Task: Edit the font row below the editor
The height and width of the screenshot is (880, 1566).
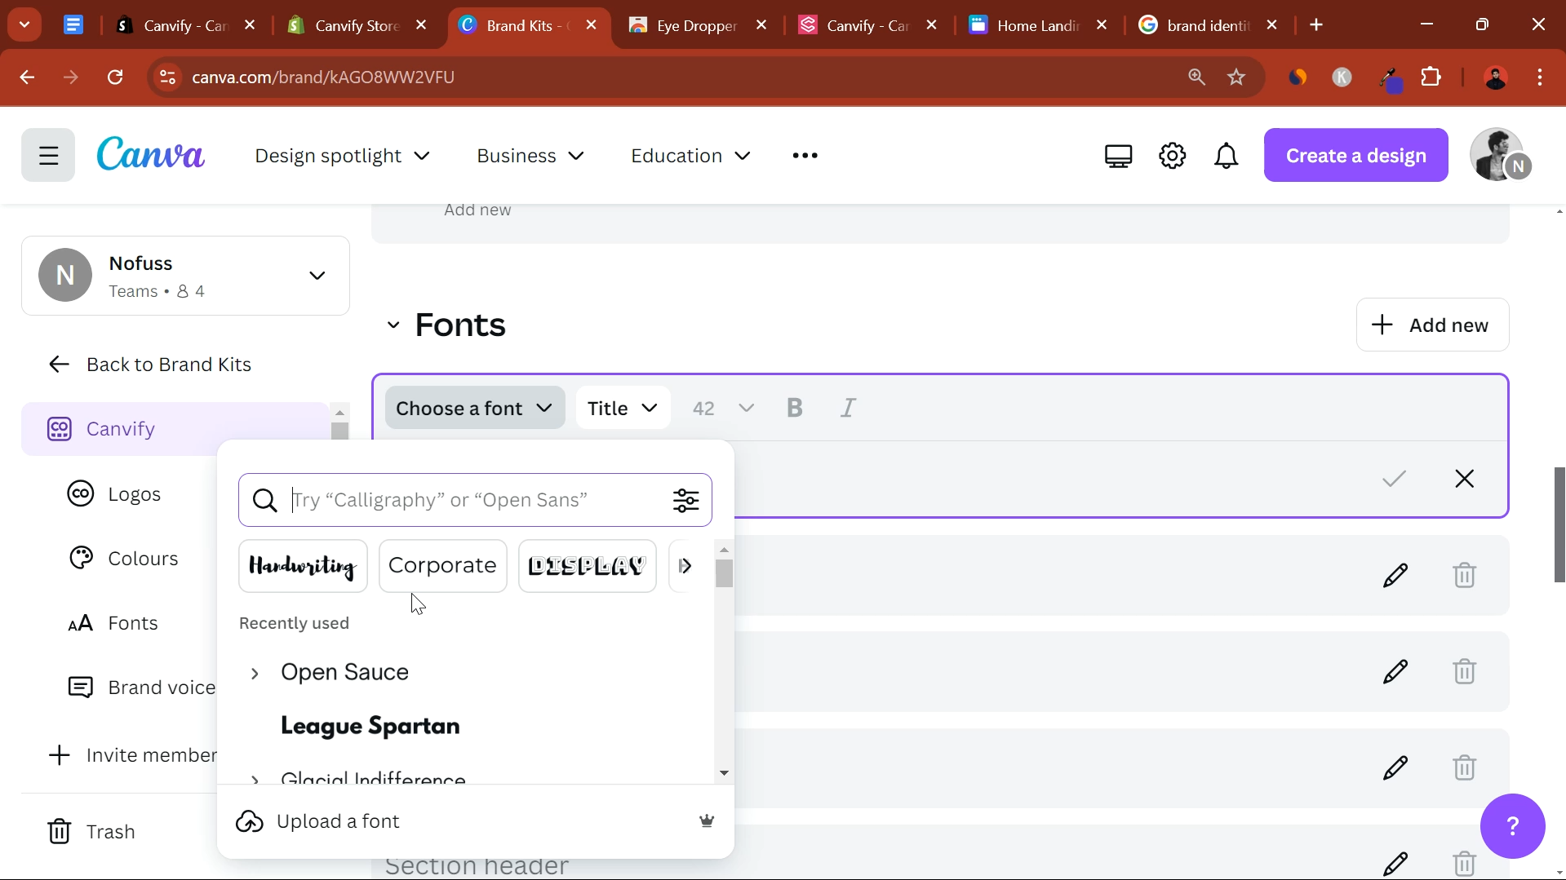Action: pos(1395,575)
